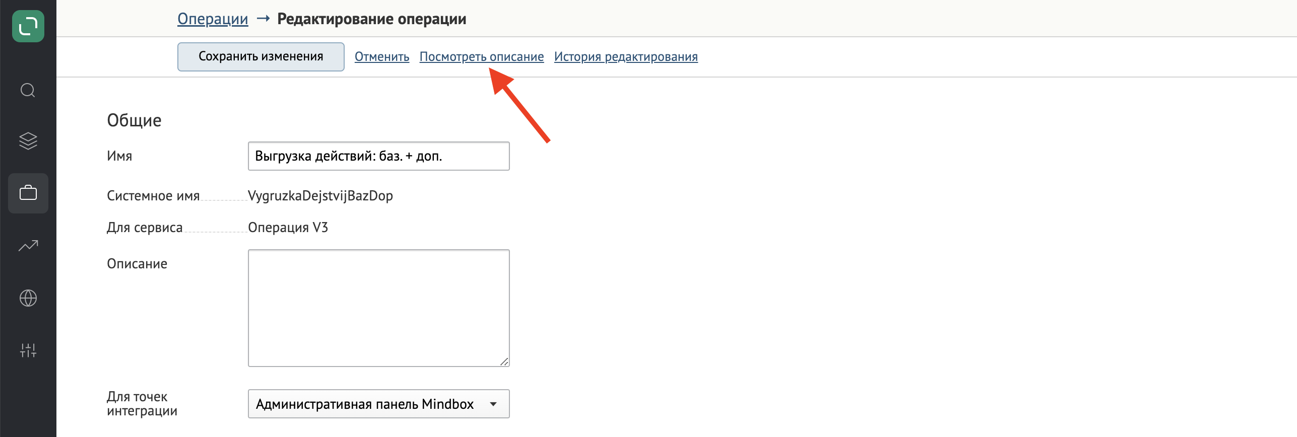Viewport: 1297px width, 437px height.
Task: Focus the Имя input field
Action: (x=379, y=156)
